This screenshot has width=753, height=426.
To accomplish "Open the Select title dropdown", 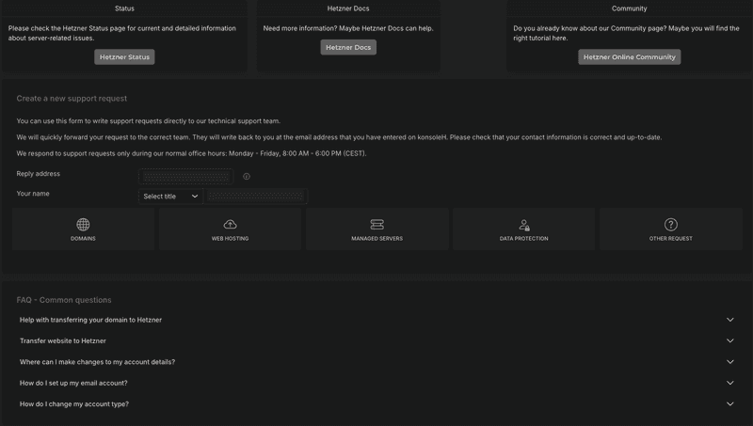I will (x=171, y=197).
